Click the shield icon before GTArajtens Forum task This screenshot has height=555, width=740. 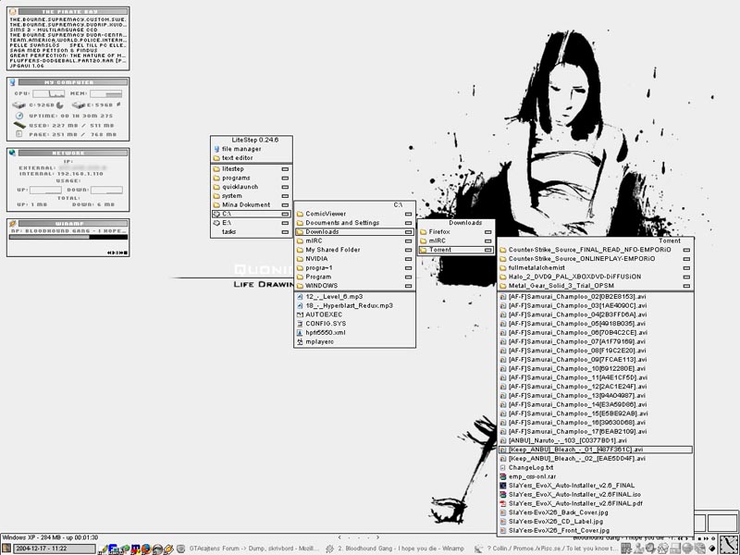coord(180,549)
